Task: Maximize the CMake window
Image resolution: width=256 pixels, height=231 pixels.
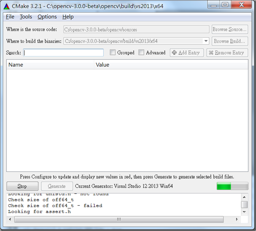Action: click(x=225, y=5)
